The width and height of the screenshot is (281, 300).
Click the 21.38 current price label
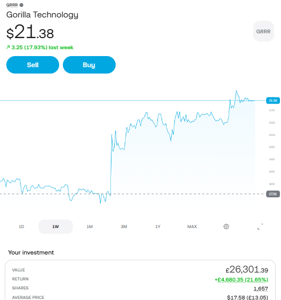click(x=273, y=101)
